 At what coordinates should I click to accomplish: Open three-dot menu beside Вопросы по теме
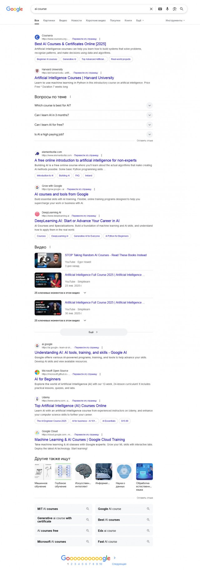click(70, 97)
